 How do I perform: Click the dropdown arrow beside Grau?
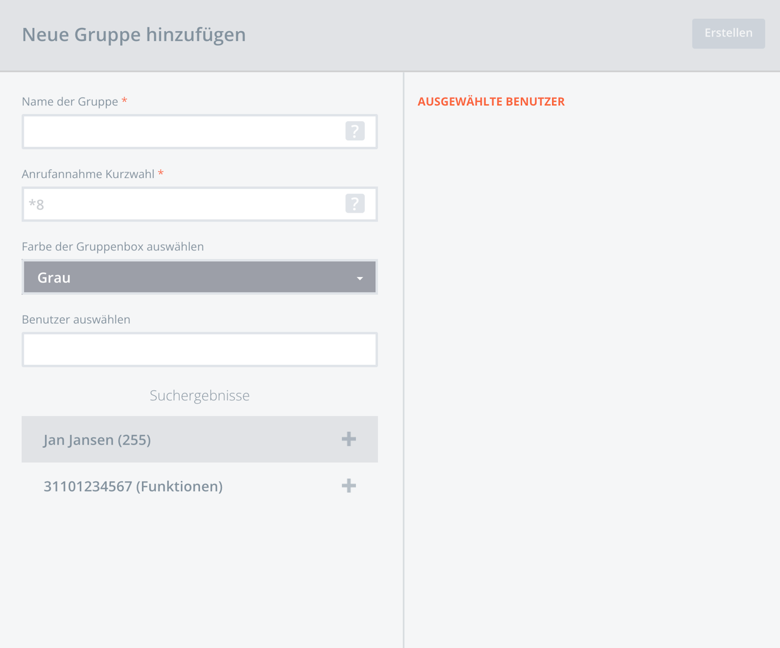[360, 278]
